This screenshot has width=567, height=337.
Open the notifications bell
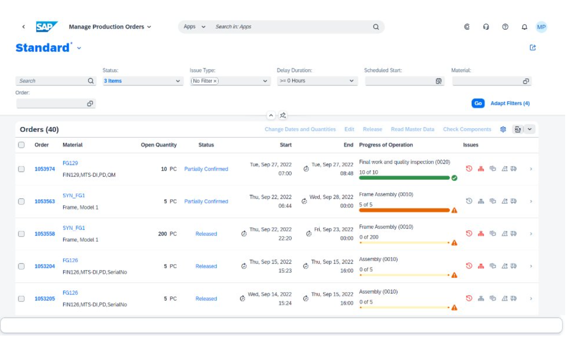[x=524, y=27]
